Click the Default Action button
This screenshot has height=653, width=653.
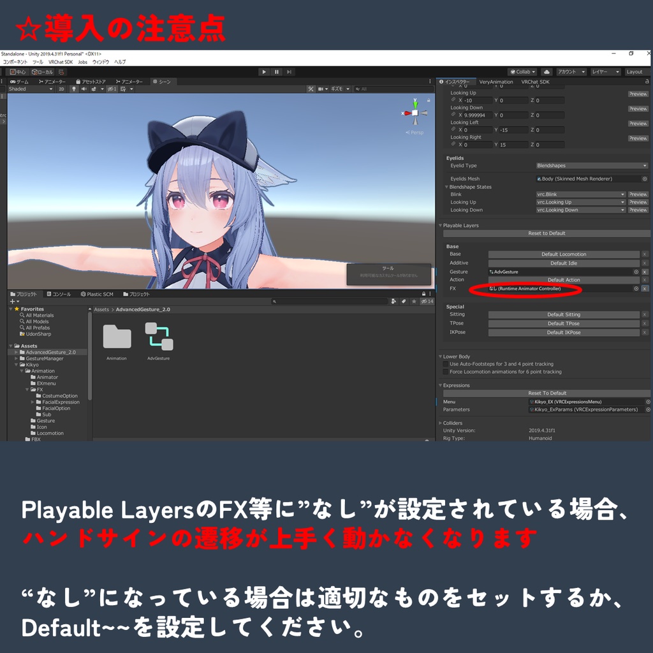564,280
